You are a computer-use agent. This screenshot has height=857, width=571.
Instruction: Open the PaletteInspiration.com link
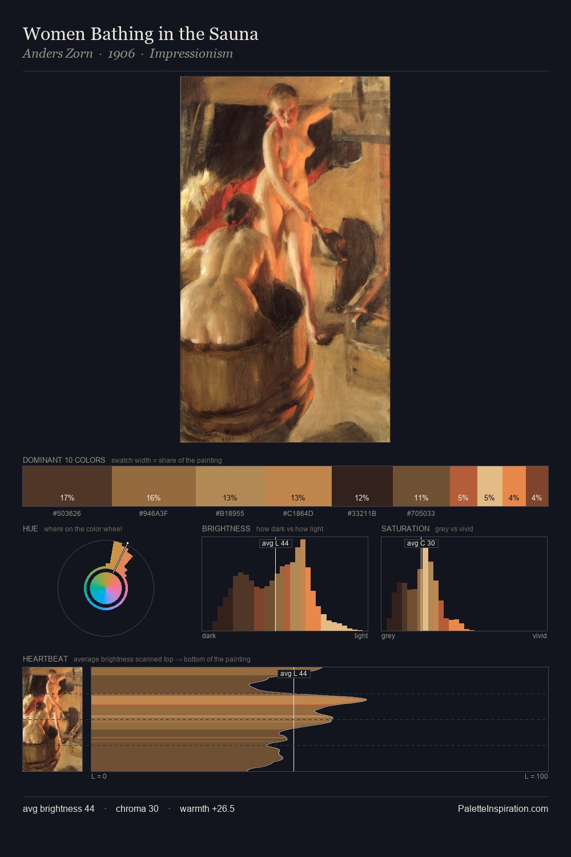503,809
